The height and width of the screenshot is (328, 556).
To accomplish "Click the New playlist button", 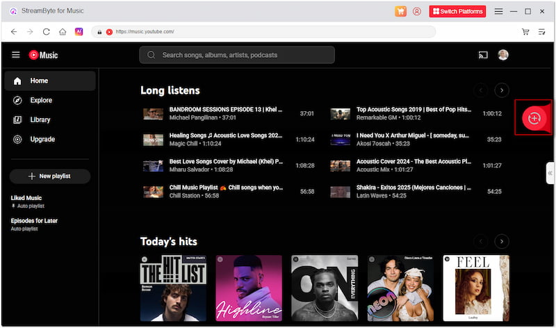I will (50, 177).
